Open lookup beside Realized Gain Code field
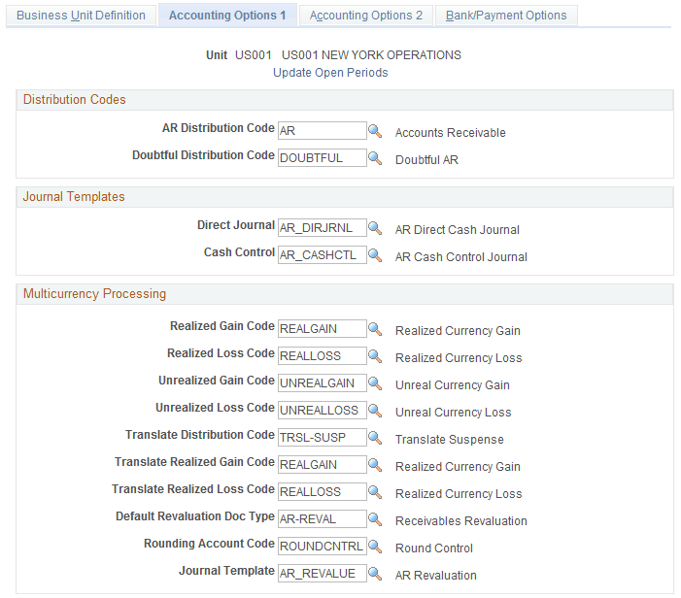The width and height of the screenshot is (681, 598). [x=375, y=329]
